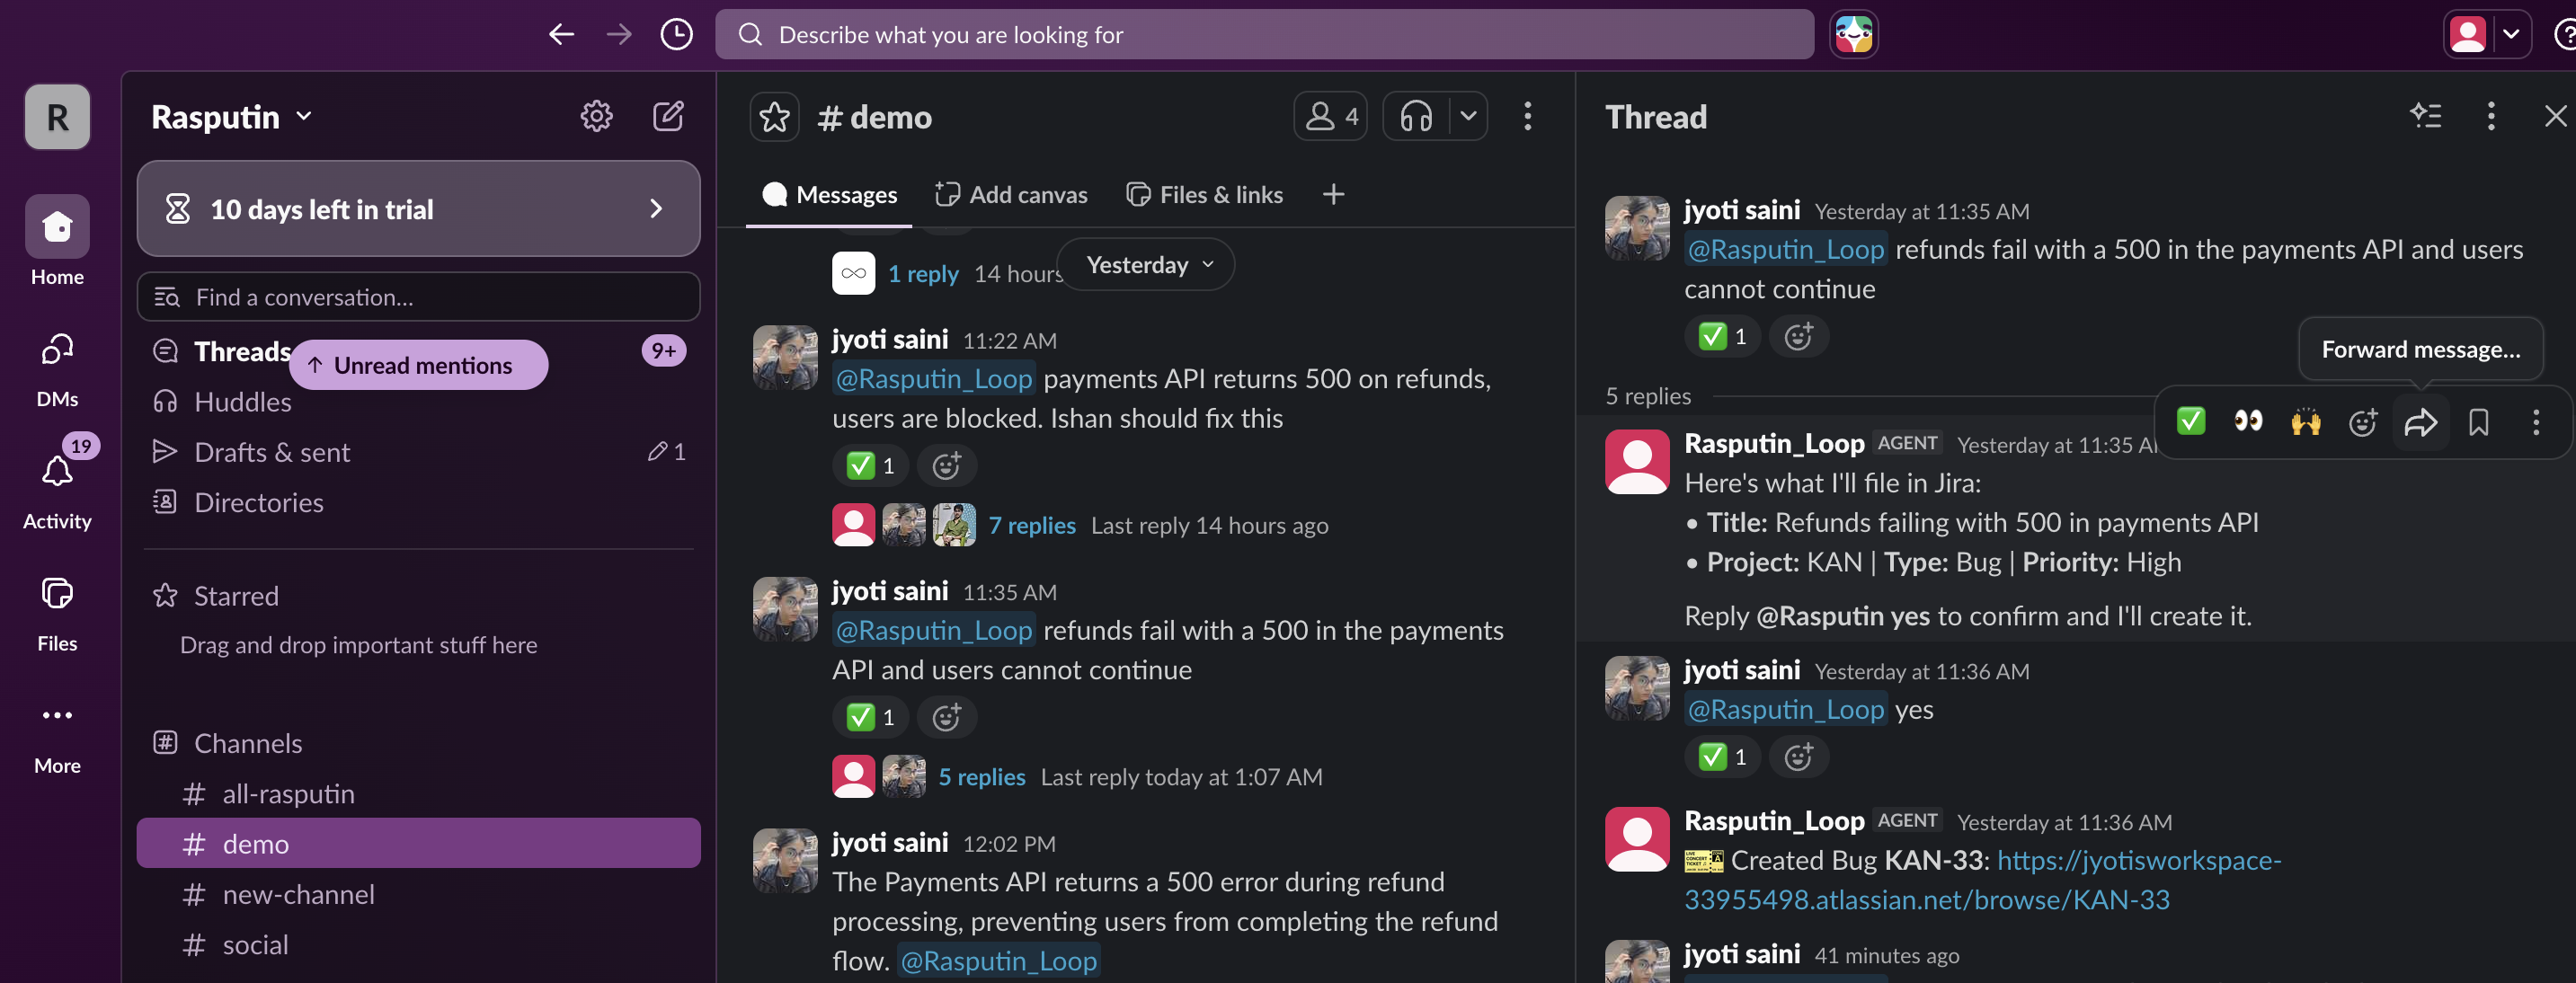Open Files in left rail
This screenshot has height=983, width=2576.
[x=57, y=614]
